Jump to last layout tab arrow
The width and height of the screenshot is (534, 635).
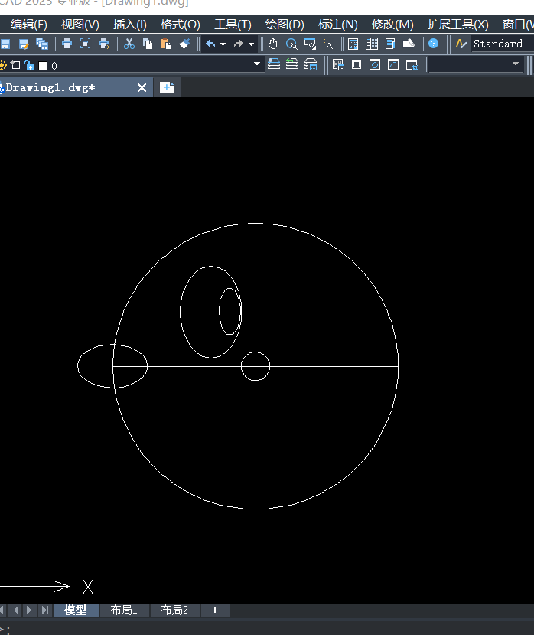[x=45, y=610]
